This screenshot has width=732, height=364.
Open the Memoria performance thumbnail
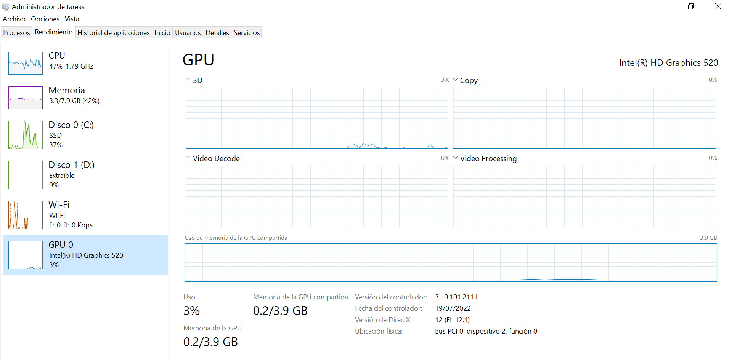[x=26, y=98]
